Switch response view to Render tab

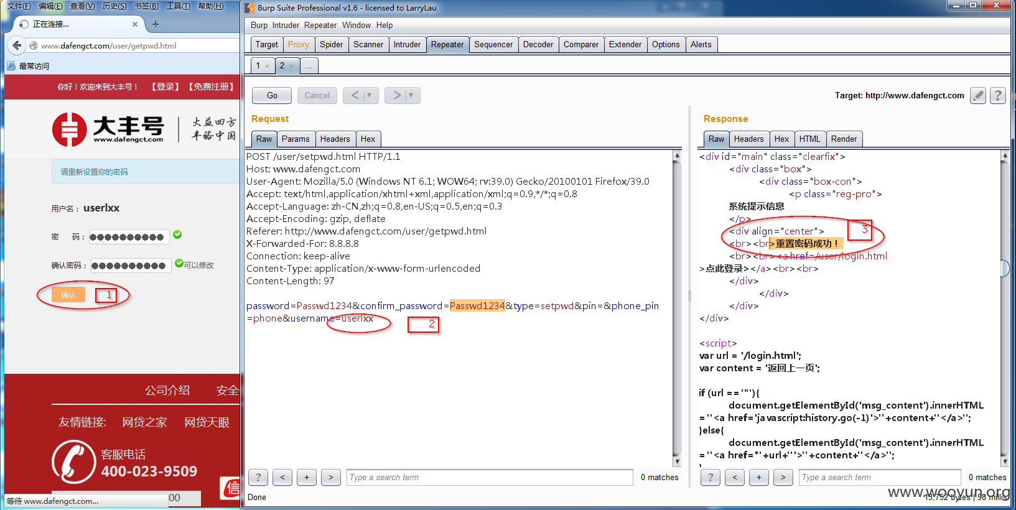pos(844,139)
